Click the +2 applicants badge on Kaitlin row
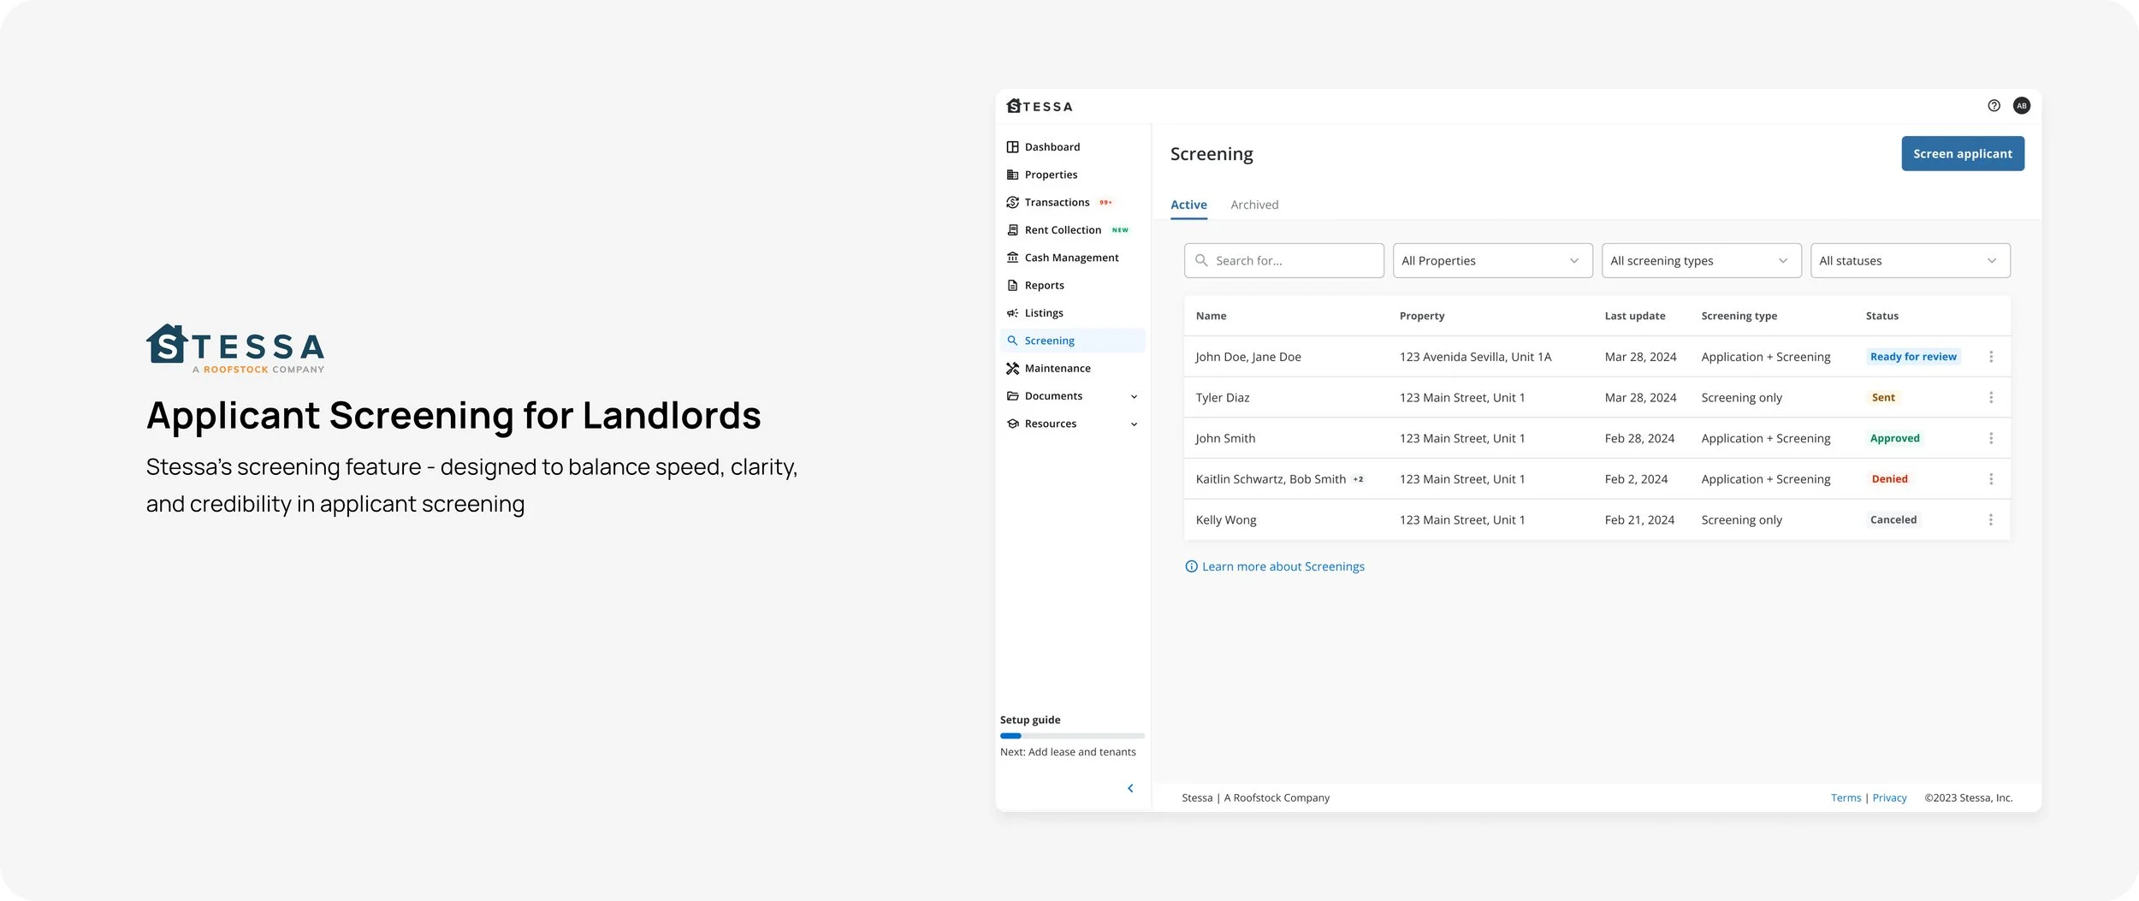The image size is (2139, 901). point(1358,479)
